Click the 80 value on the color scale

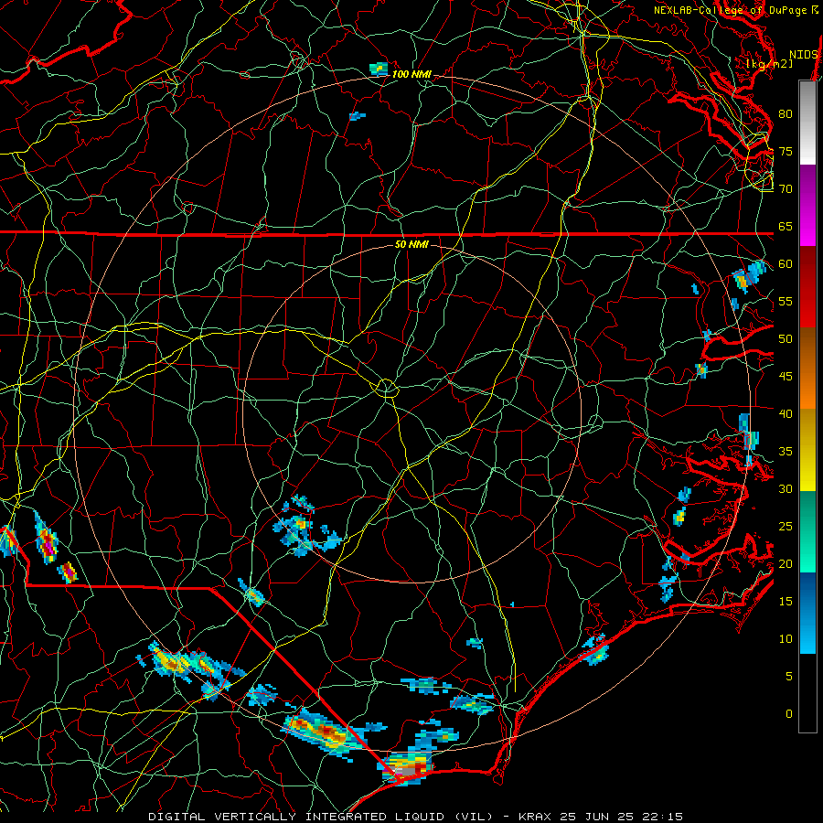(x=786, y=114)
